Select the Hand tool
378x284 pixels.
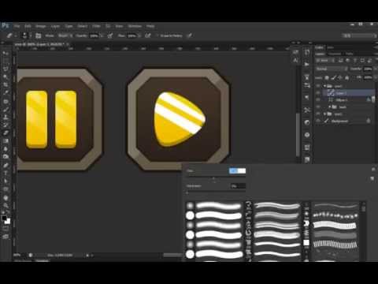6,198
